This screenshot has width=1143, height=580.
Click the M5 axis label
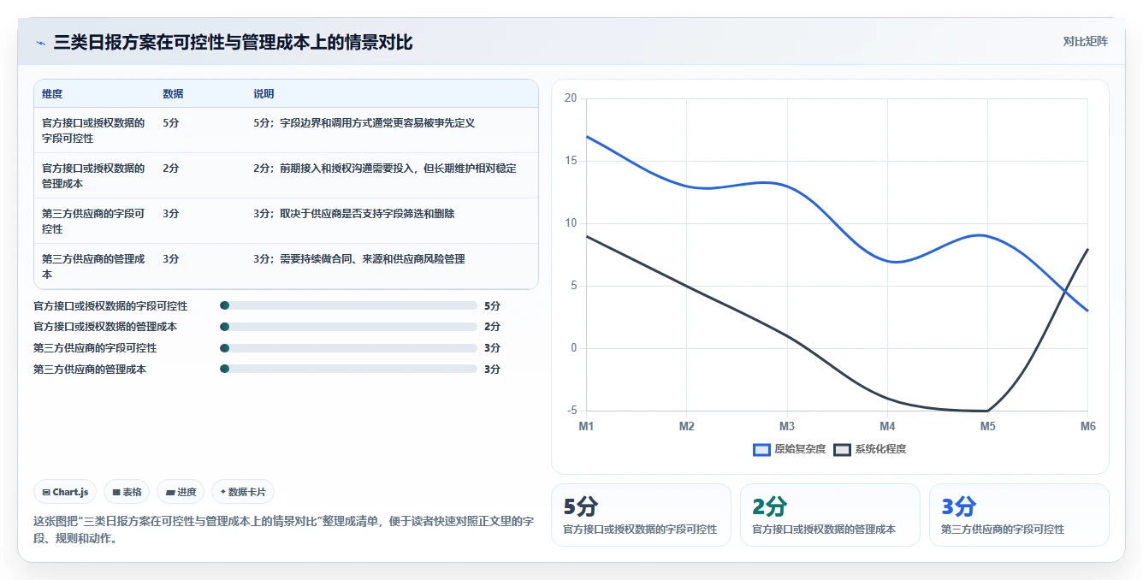coord(987,425)
